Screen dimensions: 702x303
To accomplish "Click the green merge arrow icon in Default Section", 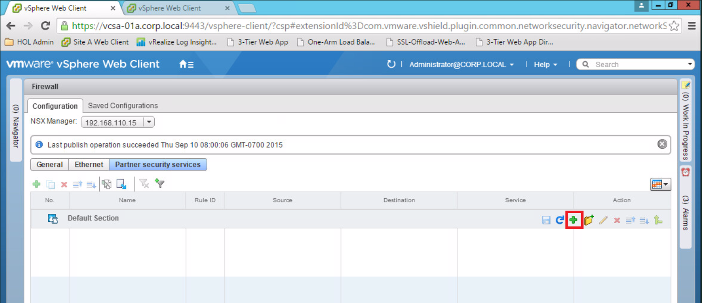I will (658, 220).
